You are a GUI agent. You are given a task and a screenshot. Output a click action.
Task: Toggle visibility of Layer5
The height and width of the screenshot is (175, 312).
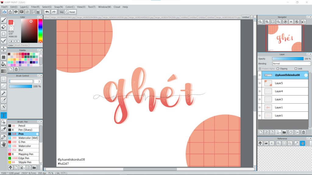tap(260, 83)
